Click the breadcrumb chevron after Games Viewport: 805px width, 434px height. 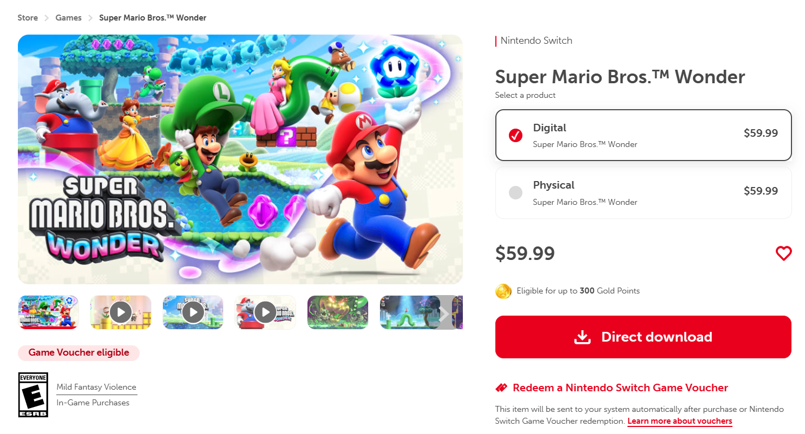pos(90,18)
